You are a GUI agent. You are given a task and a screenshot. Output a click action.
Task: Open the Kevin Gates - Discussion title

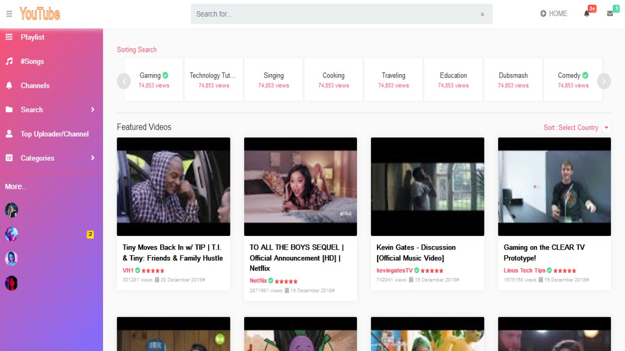pos(416,253)
